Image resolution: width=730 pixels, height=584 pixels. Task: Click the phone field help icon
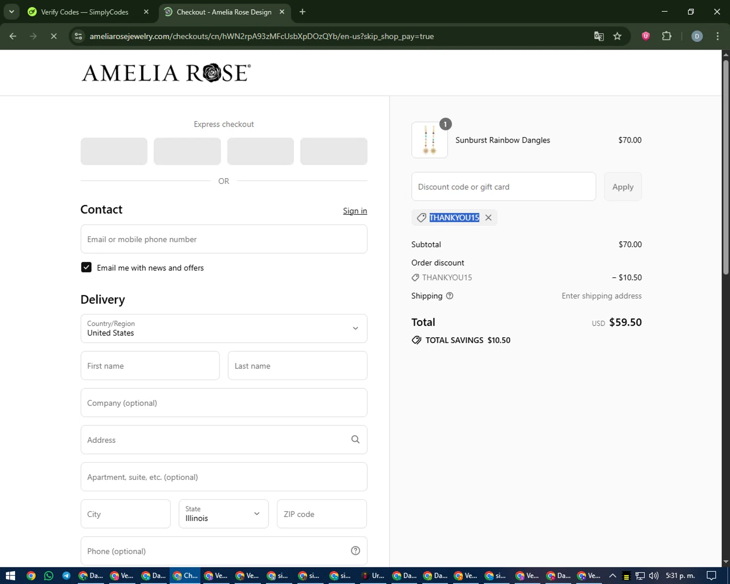pyautogui.click(x=355, y=550)
